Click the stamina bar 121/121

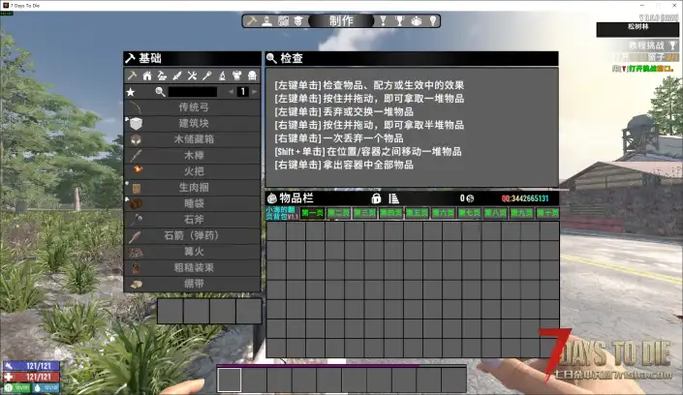pos(31,366)
